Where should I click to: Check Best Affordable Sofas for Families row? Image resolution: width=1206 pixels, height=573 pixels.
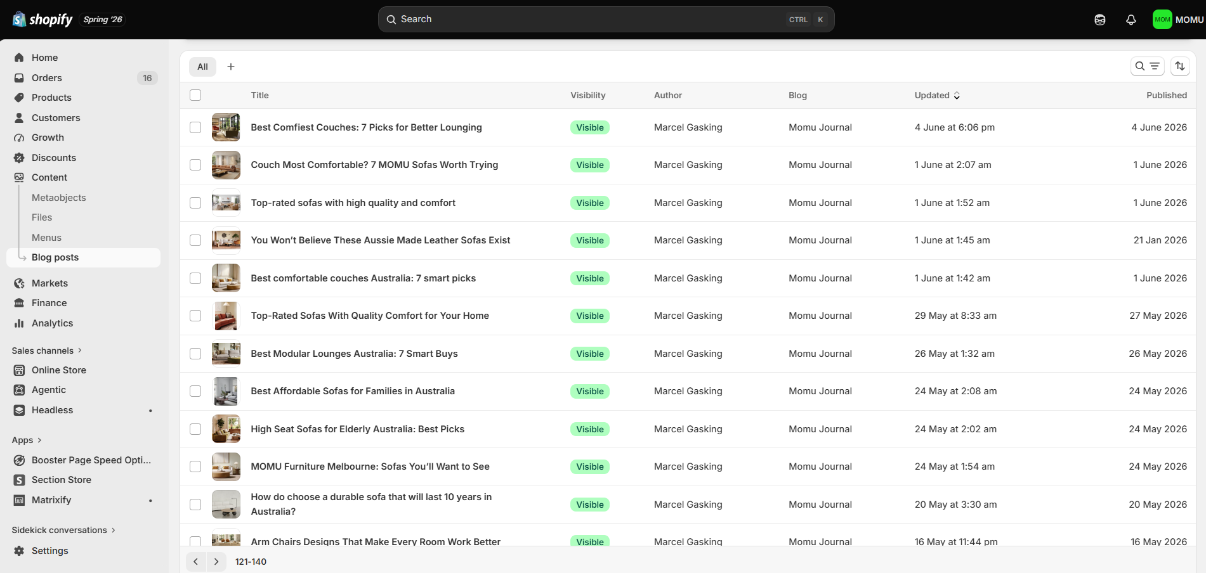click(195, 391)
